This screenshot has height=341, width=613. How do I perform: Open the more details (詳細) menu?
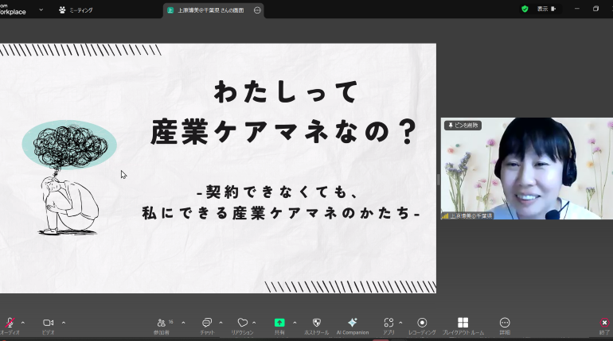pos(505,323)
